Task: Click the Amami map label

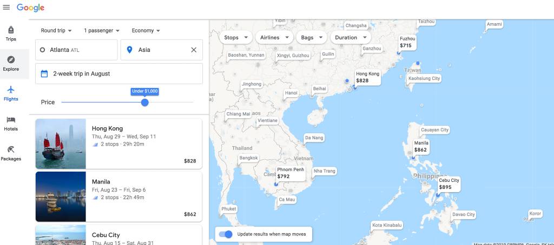Action: coord(494,24)
